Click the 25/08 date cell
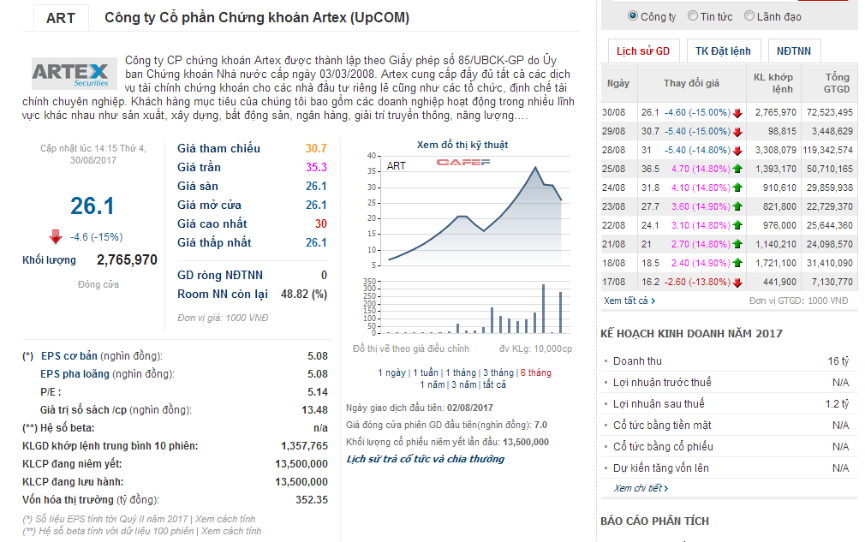Image resolution: width=865 pixels, height=542 pixels. (614, 170)
